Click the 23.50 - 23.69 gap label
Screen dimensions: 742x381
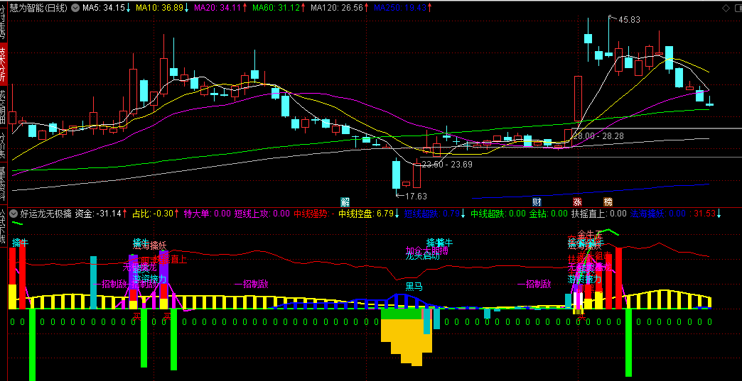[x=447, y=165]
